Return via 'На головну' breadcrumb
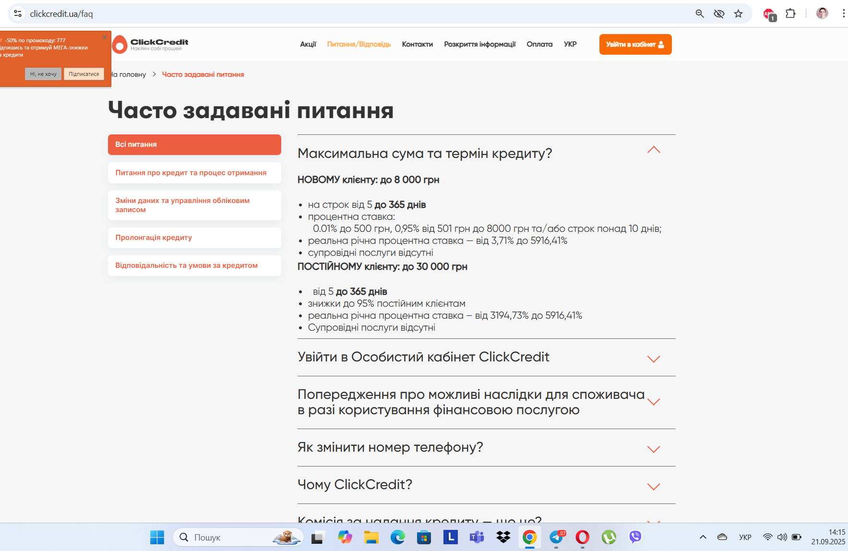 (129, 74)
